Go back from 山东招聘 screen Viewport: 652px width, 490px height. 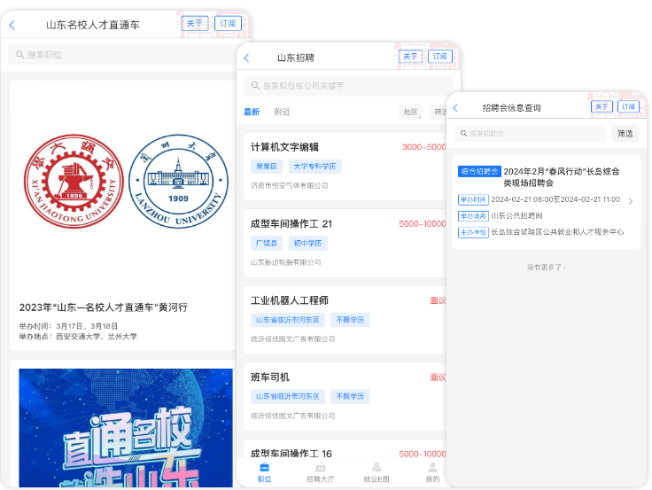[246, 58]
